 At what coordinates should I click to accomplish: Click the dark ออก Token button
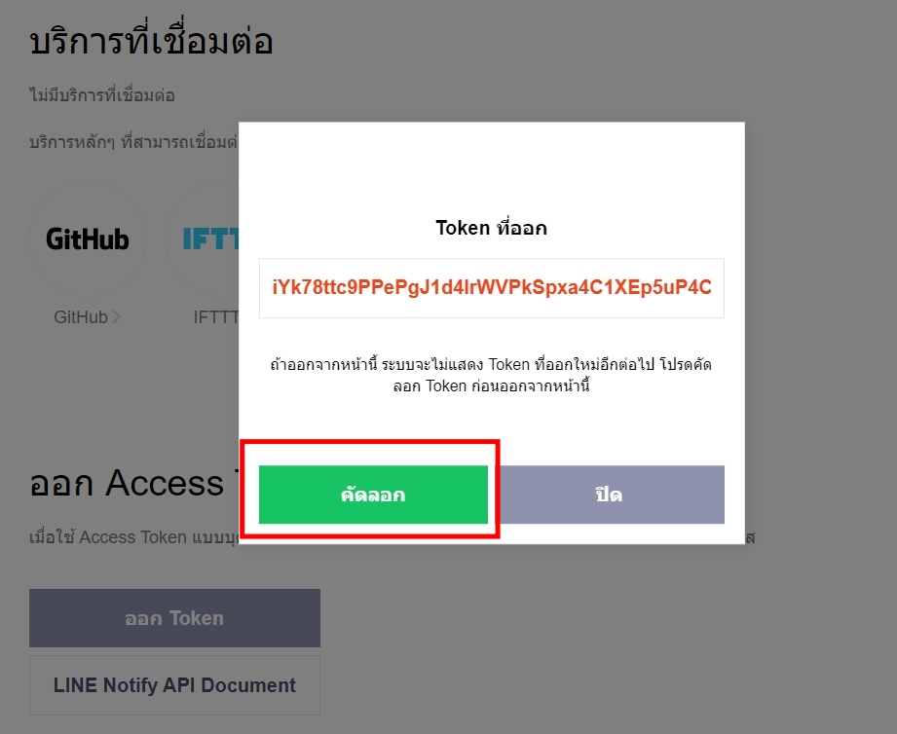point(174,618)
